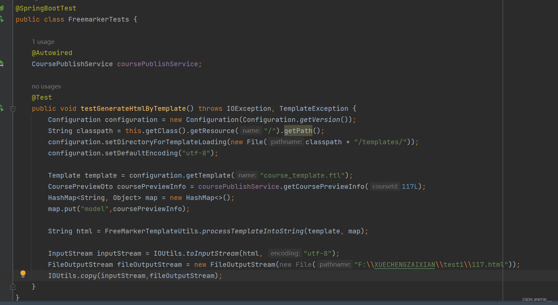Click the getTemplate method call
The width and height of the screenshot is (558, 305).
208,175
